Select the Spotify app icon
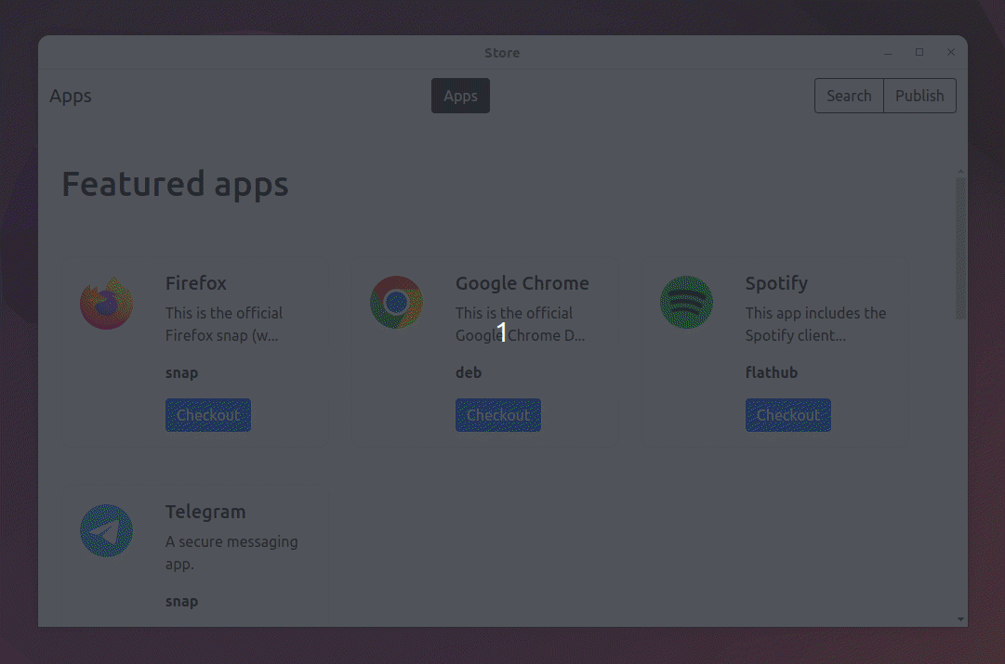This screenshot has width=1005, height=664. (686, 303)
